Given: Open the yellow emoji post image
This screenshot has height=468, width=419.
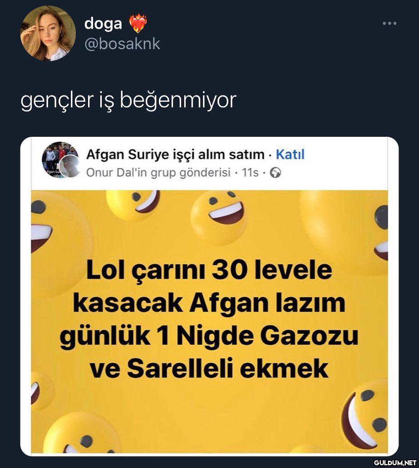Looking at the screenshot, I should [x=209, y=322].
